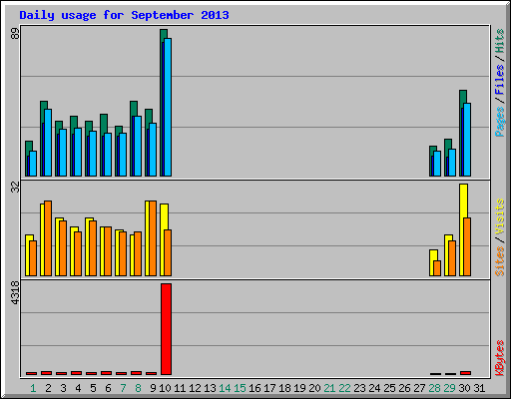
Task: Click day label '17' on the x-axis
Action: point(269,388)
